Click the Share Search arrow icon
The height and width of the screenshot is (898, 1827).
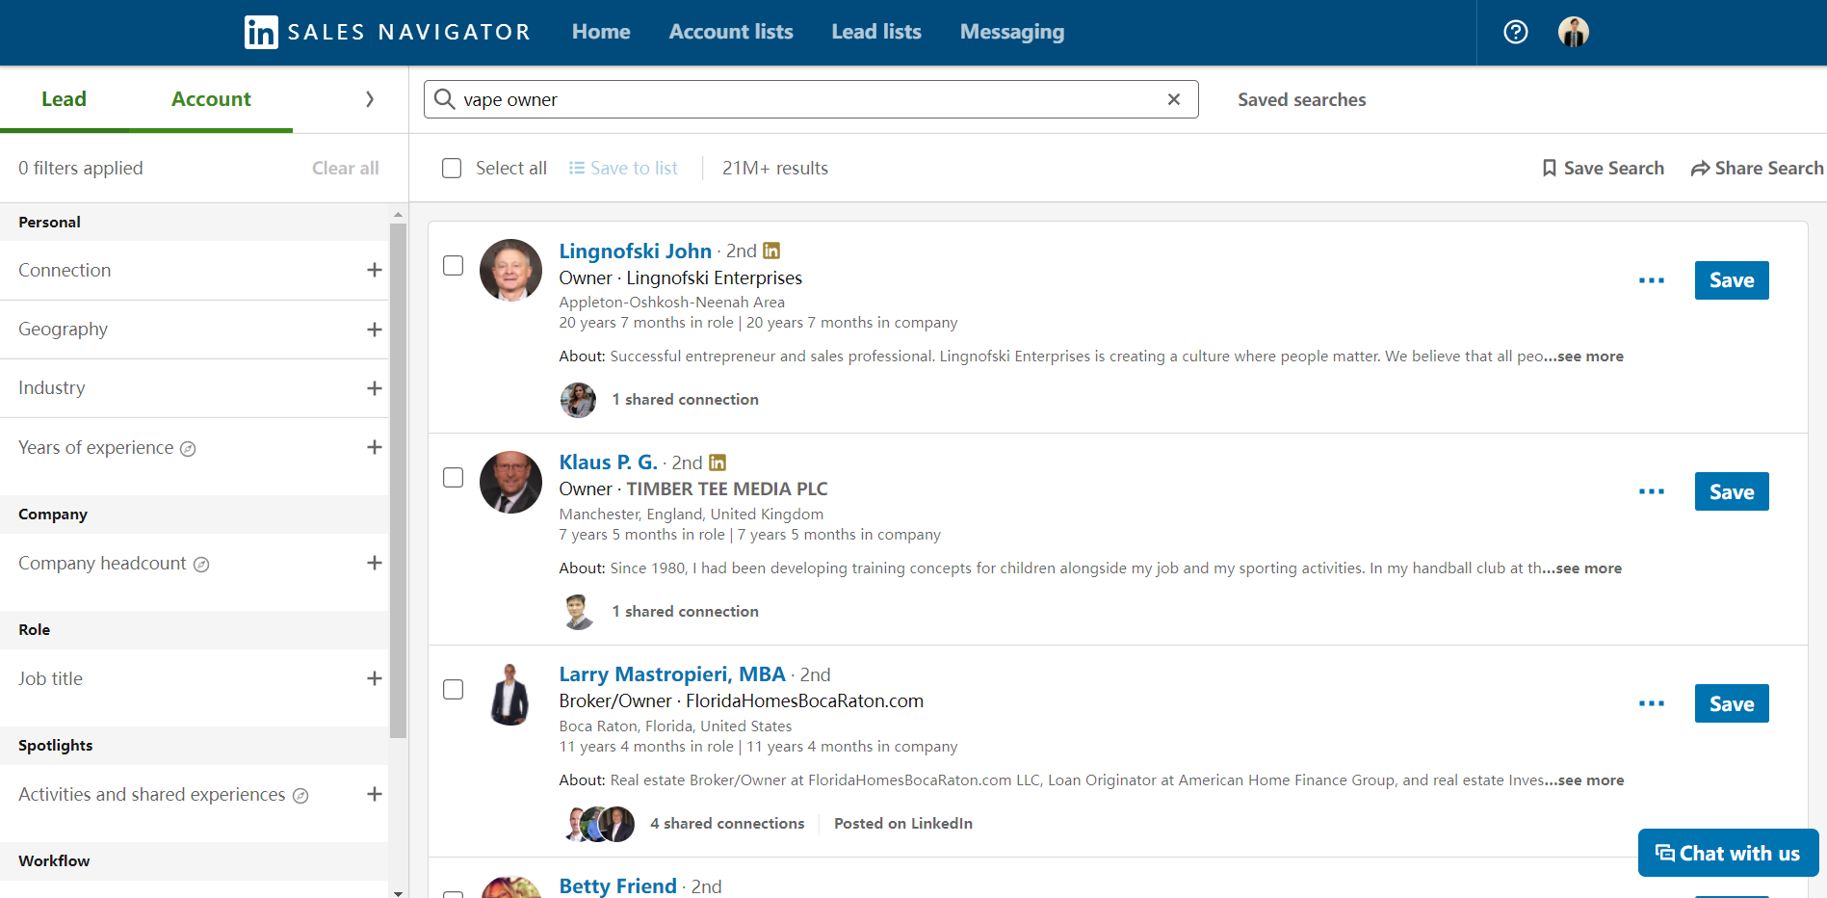(x=1700, y=169)
